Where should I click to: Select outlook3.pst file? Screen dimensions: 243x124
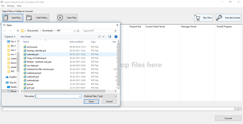point(33,76)
